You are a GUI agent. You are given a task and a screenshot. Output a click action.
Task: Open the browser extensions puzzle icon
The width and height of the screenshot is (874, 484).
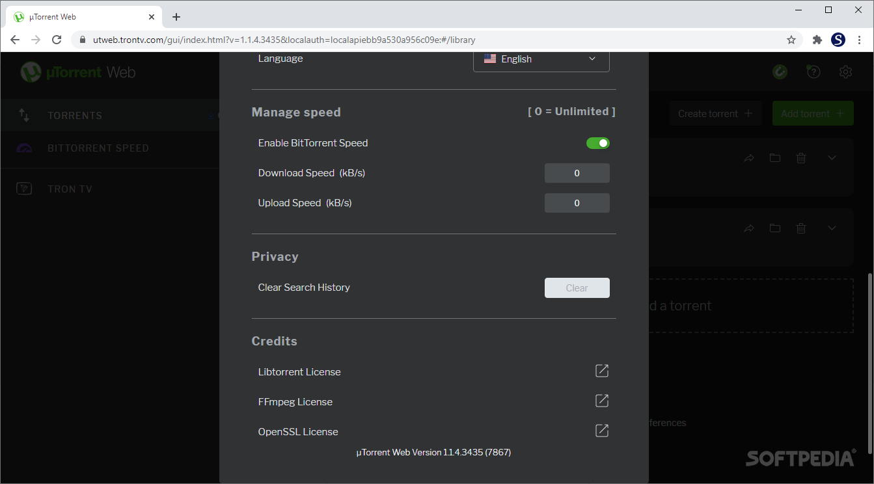coord(817,40)
